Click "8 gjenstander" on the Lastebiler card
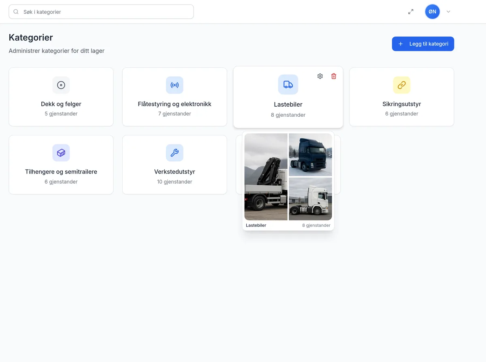 (x=288, y=115)
